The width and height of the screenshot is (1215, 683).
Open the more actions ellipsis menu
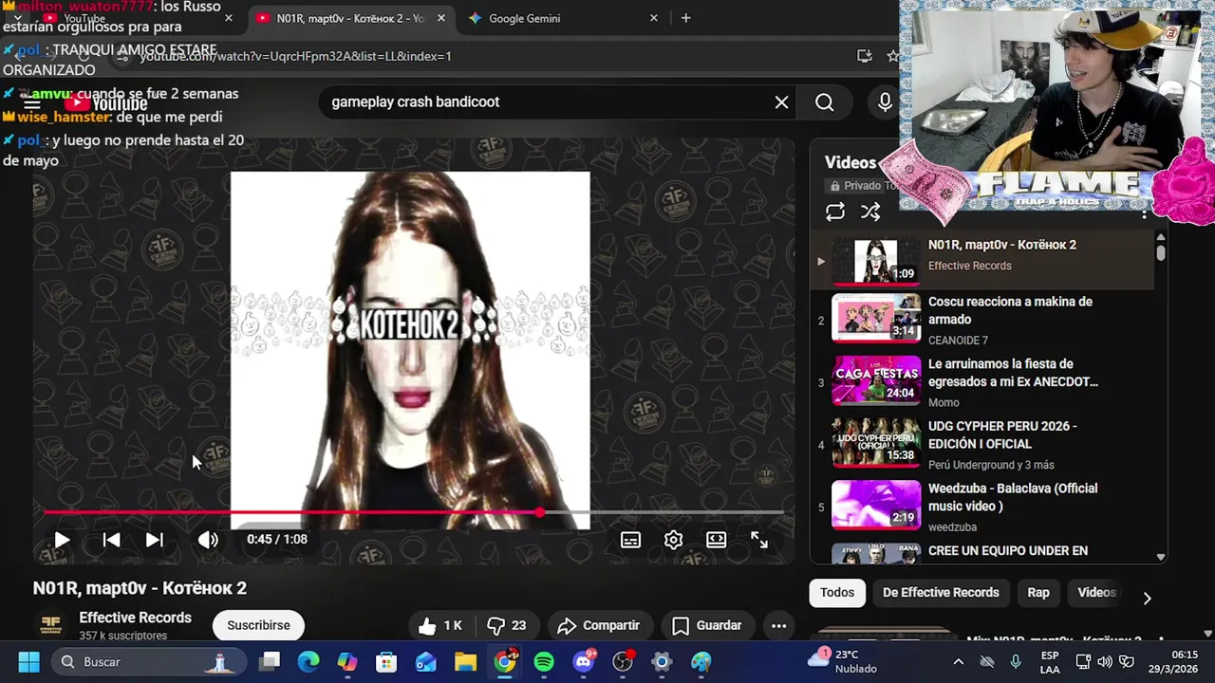click(778, 626)
